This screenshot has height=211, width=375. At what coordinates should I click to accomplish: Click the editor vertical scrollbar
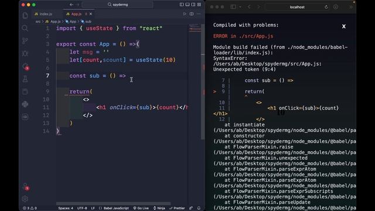tap(203, 81)
